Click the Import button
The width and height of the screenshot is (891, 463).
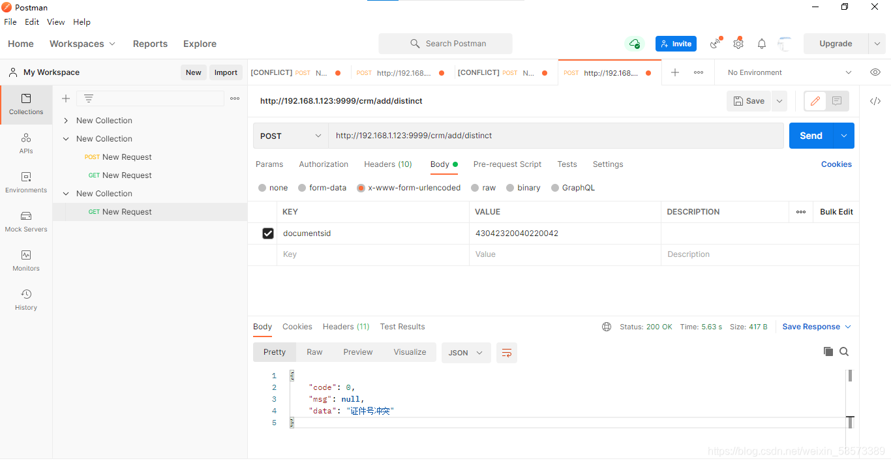[x=226, y=72]
